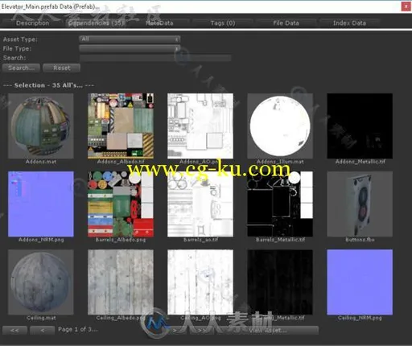This screenshot has width=412, height=346.
Task: Switch to the Description tab
Action: (32, 23)
